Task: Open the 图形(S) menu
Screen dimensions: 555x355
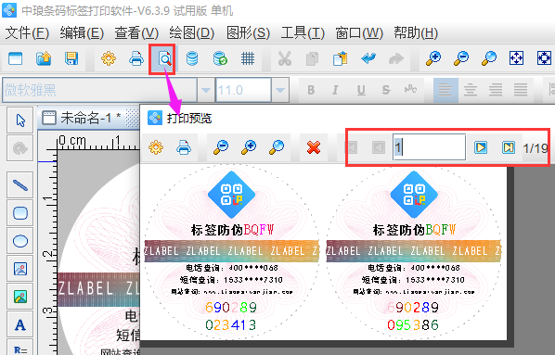Action: tap(248, 33)
